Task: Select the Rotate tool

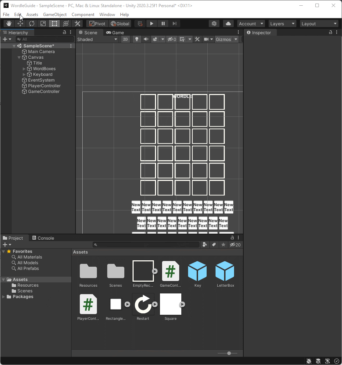Action: click(32, 24)
